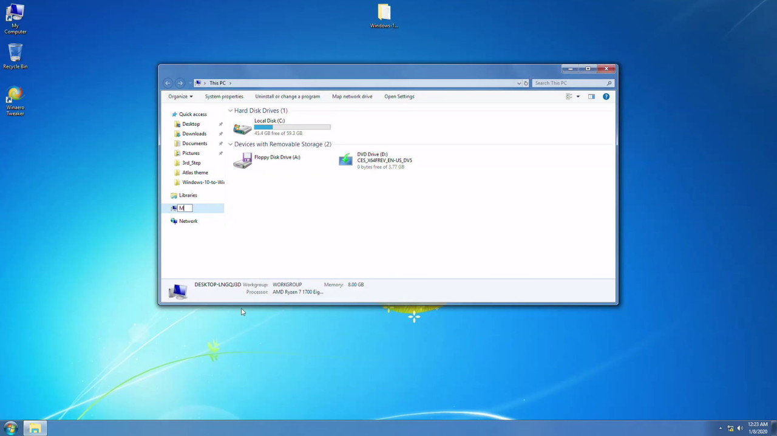Viewport: 777px width, 436px height.
Task: Click the pin icon next to Documents
Action: coord(220,143)
